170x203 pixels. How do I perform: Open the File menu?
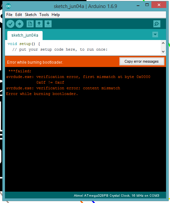pos(9,15)
